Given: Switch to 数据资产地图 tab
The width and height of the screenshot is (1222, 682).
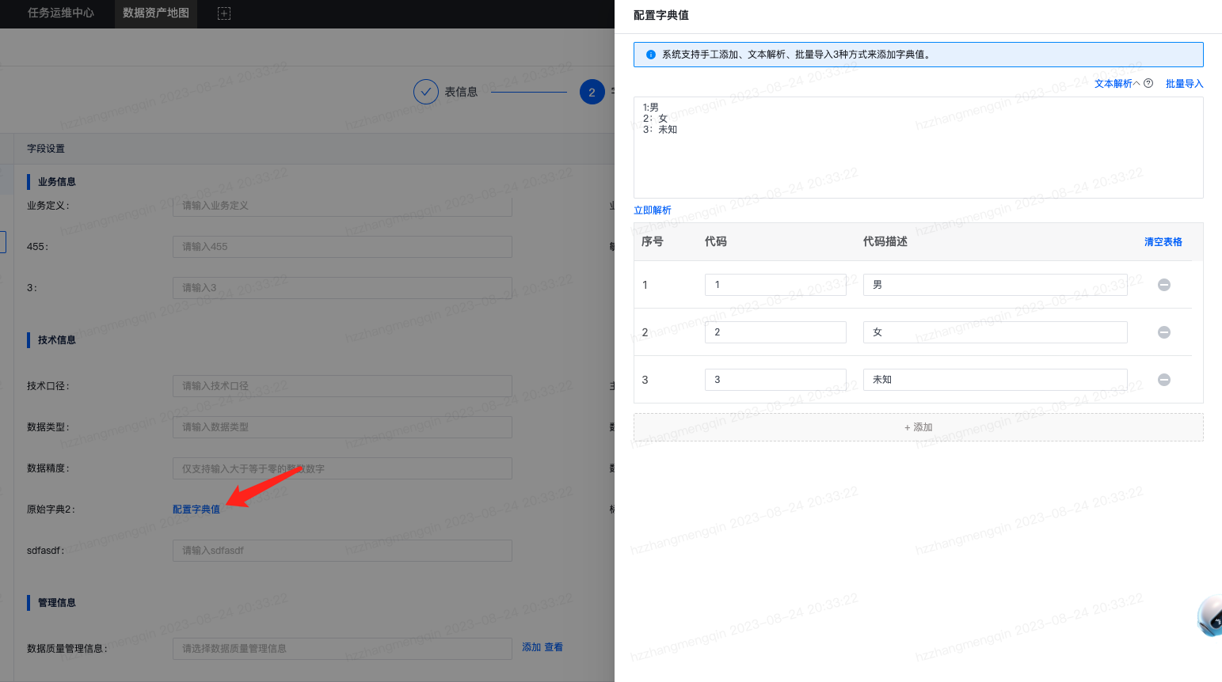Looking at the screenshot, I should click(x=156, y=13).
